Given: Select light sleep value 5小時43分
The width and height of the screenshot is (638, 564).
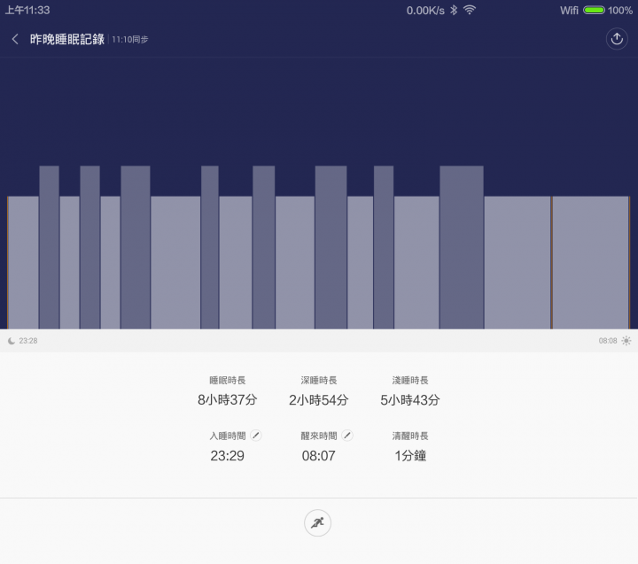Looking at the screenshot, I should [x=410, y=400].
